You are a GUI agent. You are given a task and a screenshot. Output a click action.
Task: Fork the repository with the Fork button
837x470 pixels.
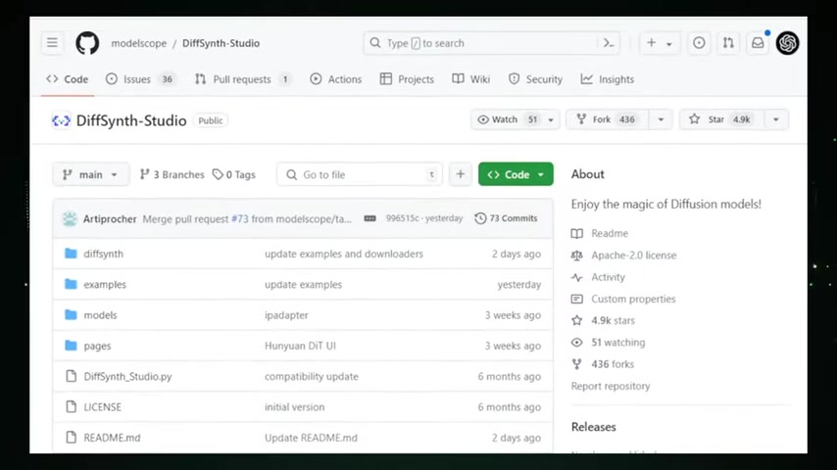click(x=608, y=119)
